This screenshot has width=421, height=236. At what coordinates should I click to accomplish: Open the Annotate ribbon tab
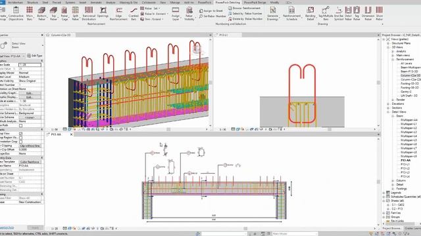point(96,3)
